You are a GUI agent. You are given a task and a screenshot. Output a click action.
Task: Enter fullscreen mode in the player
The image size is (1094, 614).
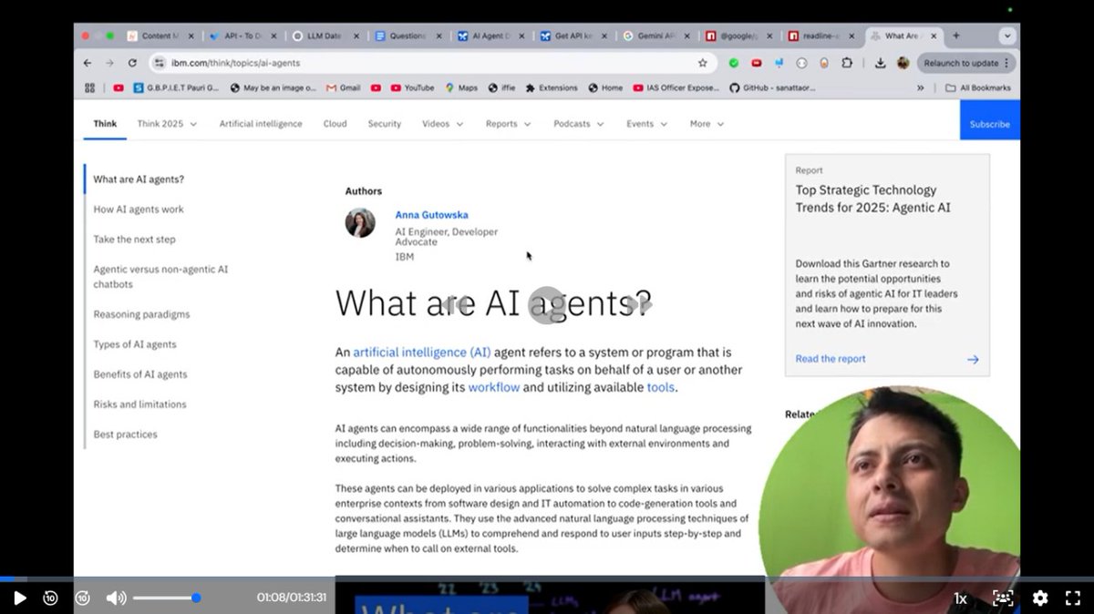[1073, 599]
